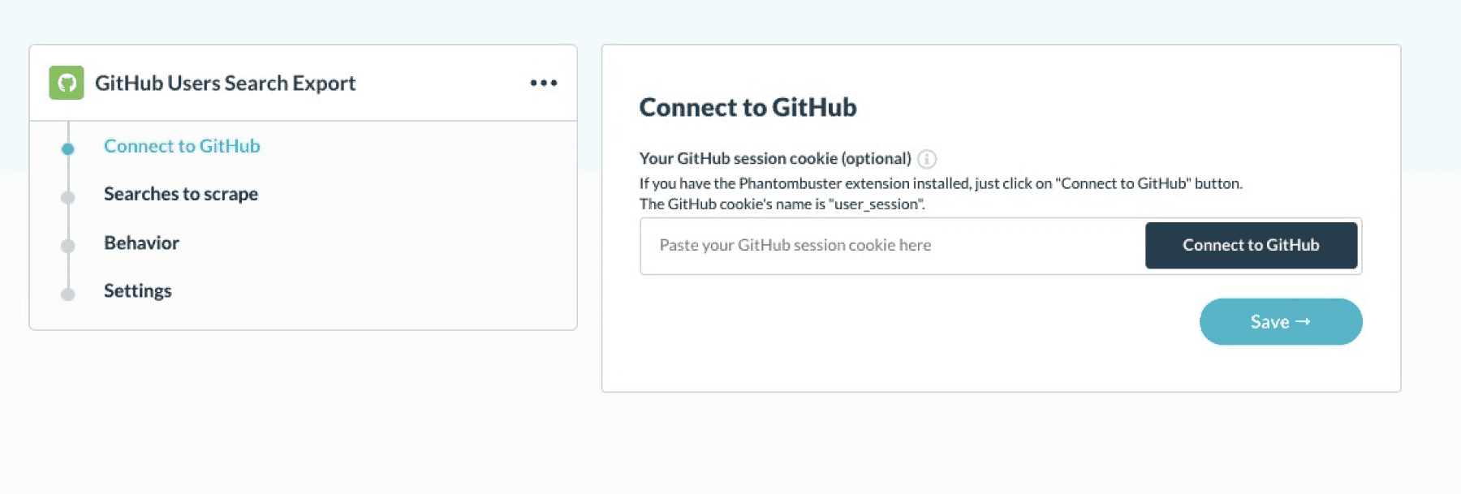Open the three-dot more options menu
The height and width of the screenshot is (494, 1461).
tap(543, 83)
